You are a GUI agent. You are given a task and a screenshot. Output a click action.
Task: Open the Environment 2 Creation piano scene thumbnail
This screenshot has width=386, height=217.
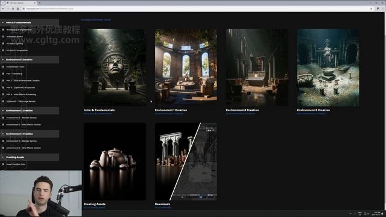coord(257,68)
